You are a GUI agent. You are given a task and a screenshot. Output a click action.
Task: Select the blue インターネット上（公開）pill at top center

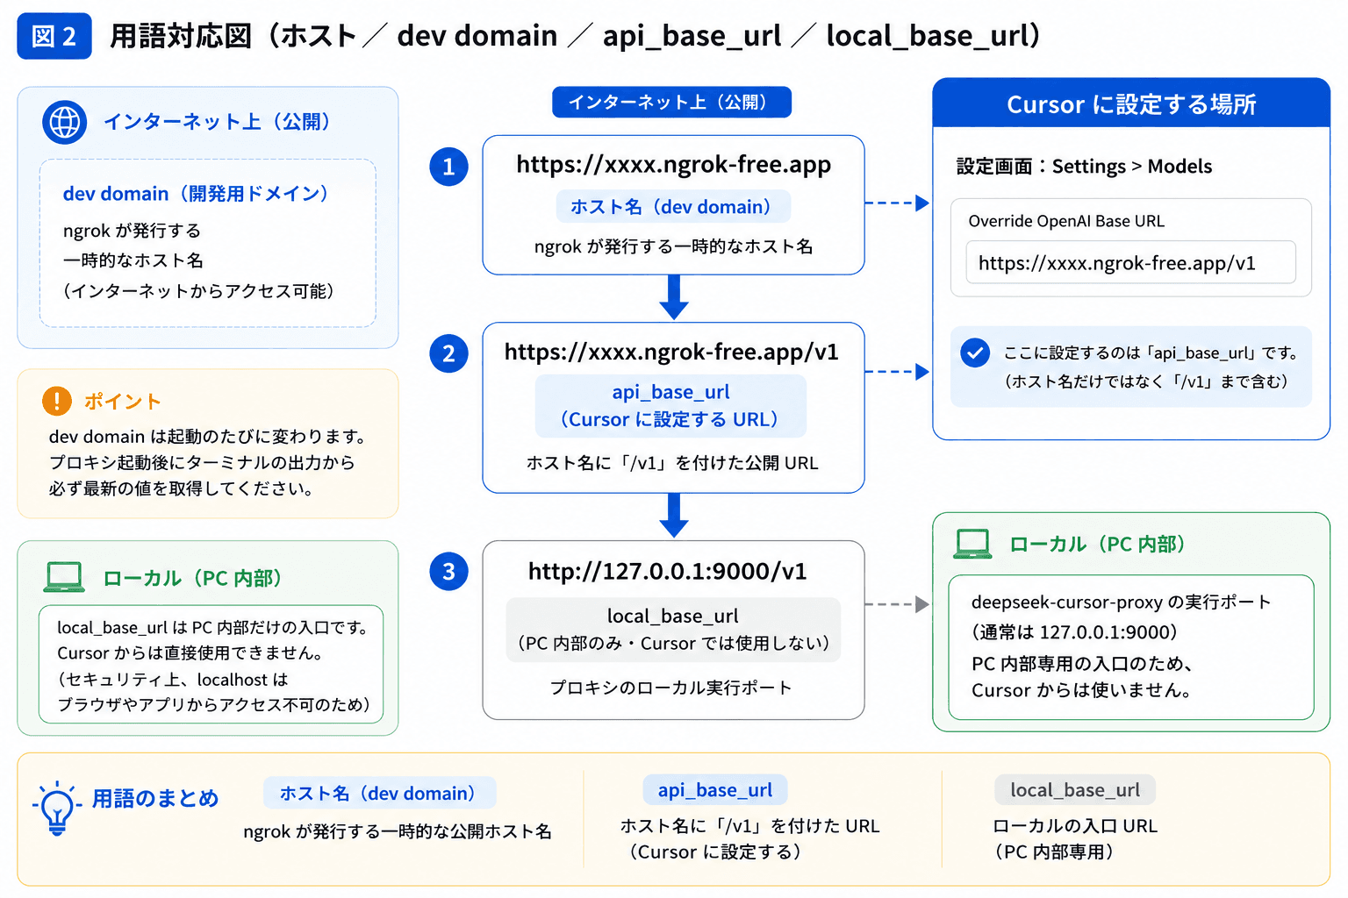click(x=671, y=102)
